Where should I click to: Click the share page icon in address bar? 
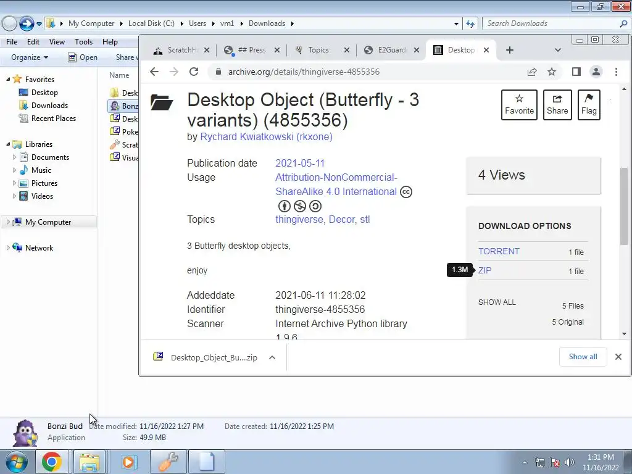pyautogui.click(x=532, y=72)
